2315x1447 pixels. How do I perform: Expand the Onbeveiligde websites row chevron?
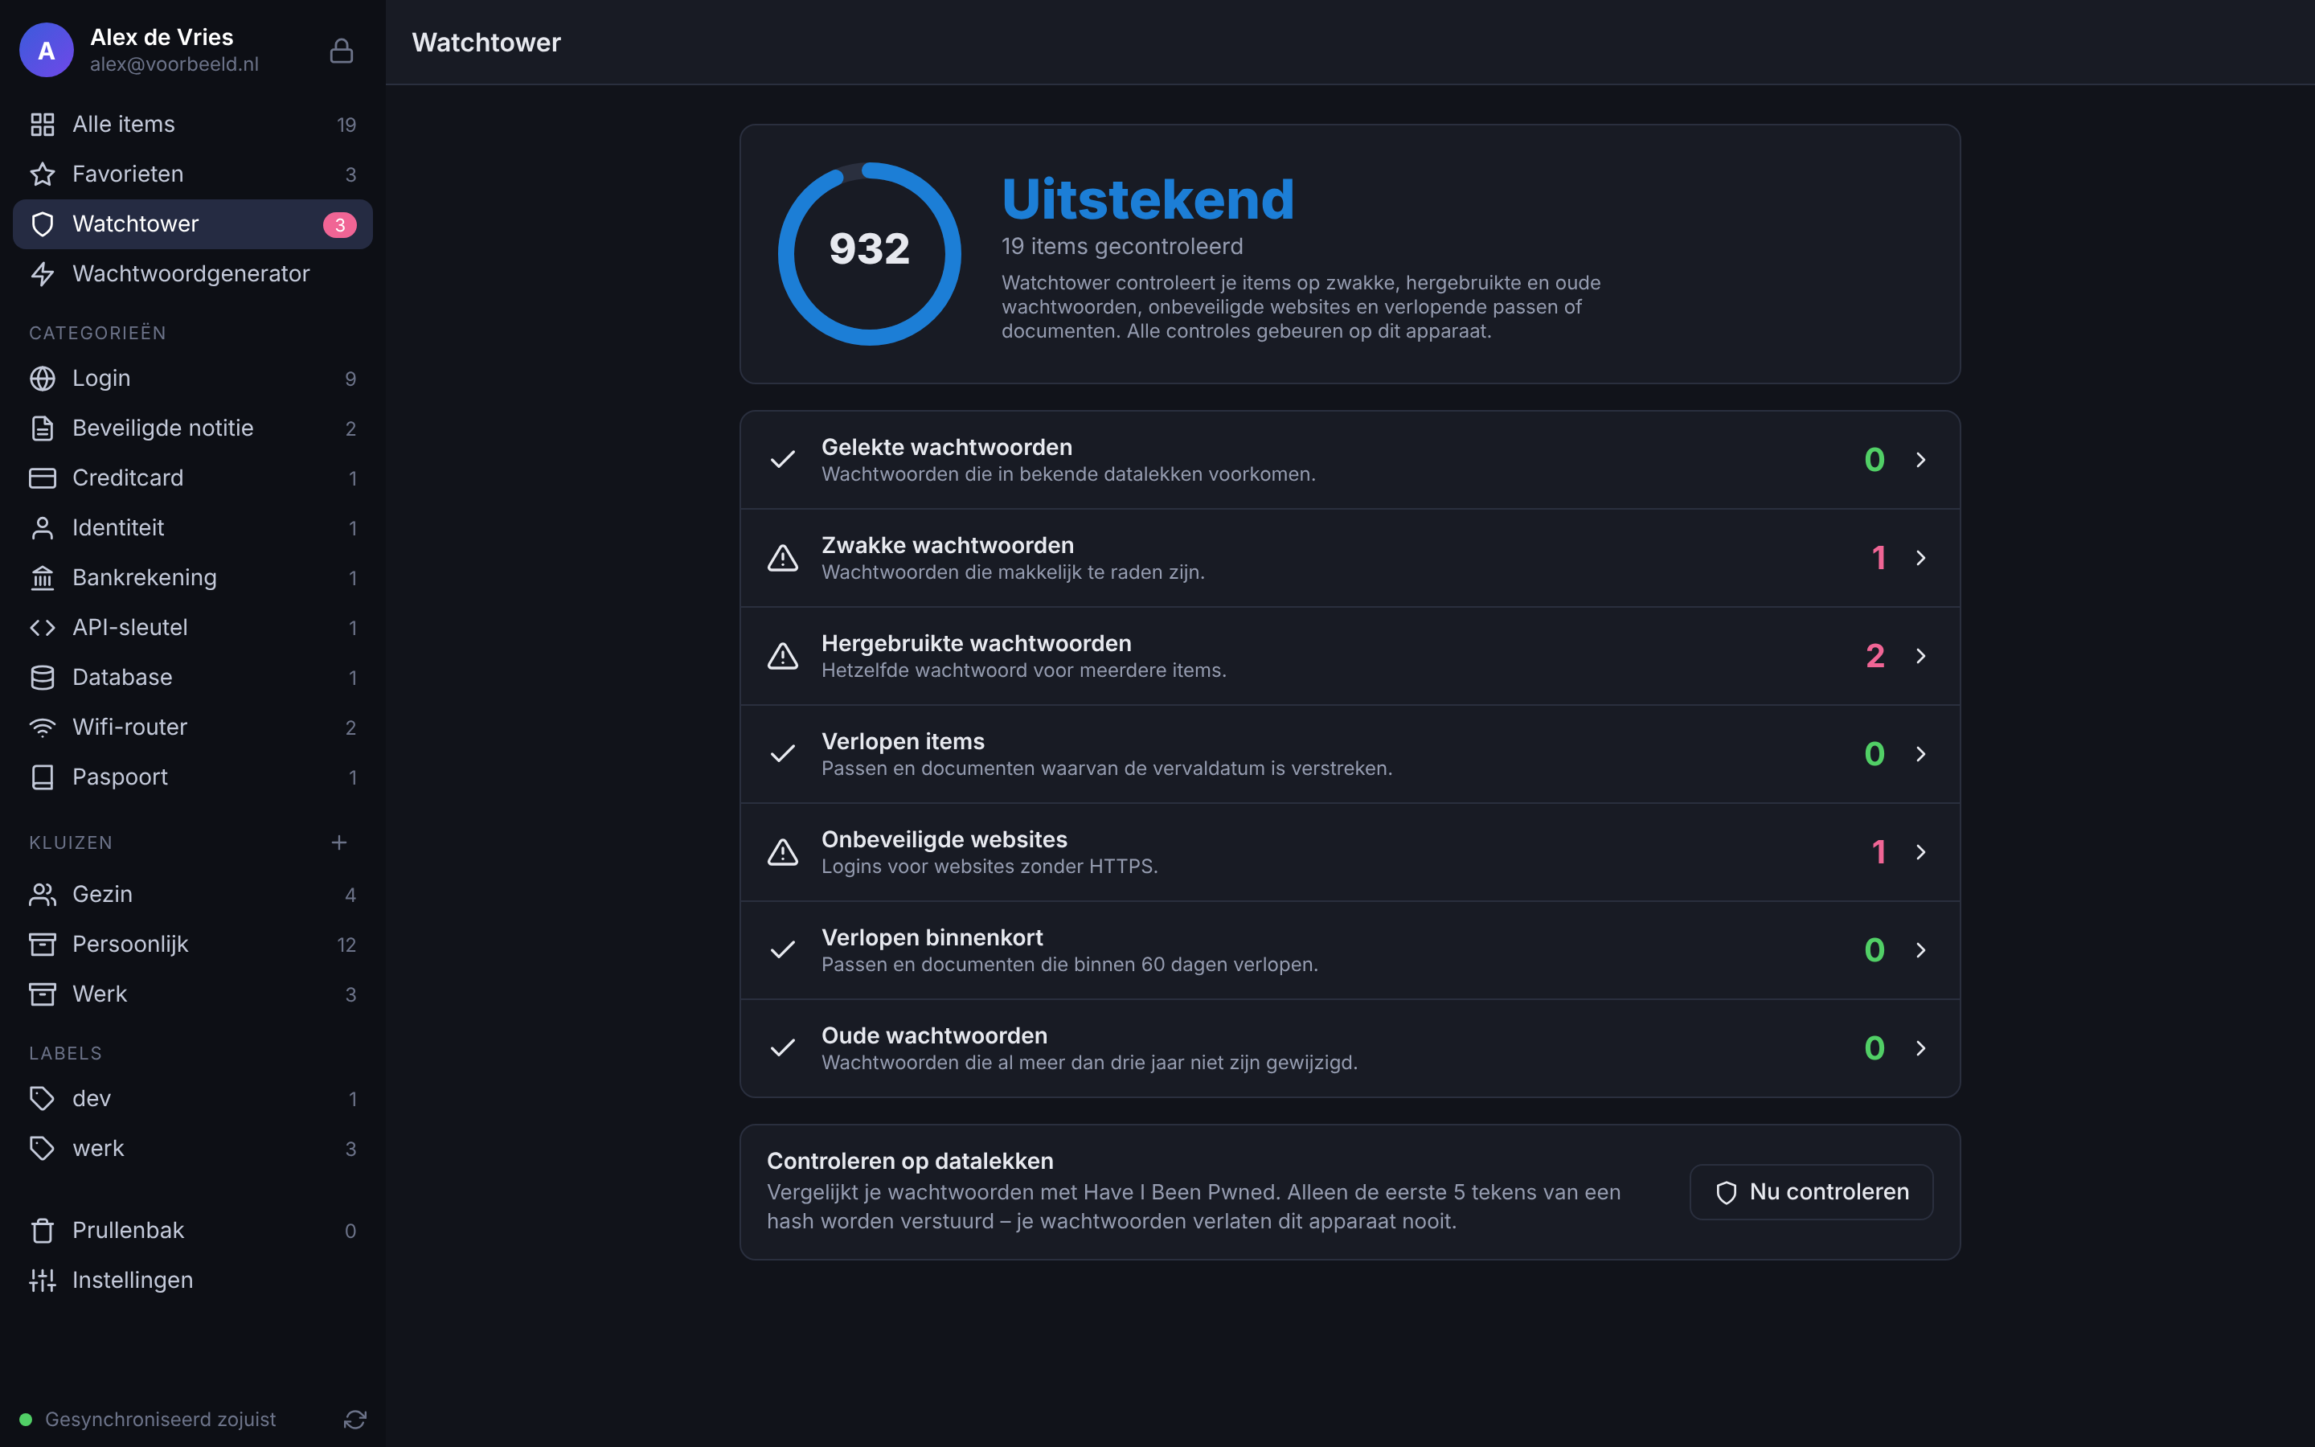point(1921,853)
